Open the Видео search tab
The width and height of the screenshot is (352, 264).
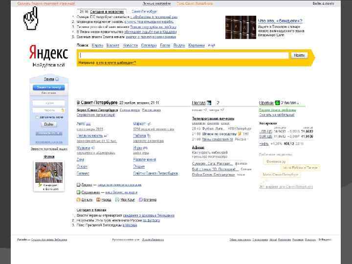tap(179, 45)
